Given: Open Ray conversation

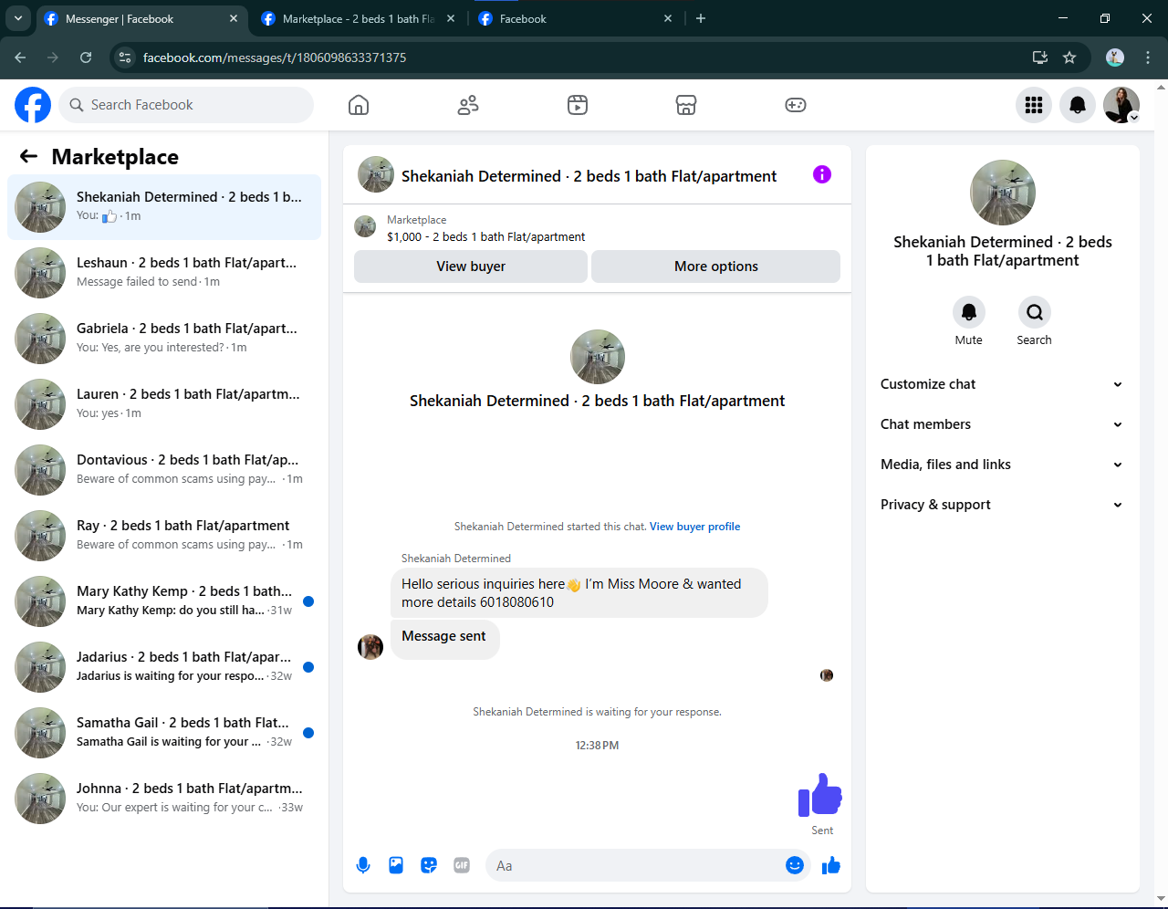Looking at the screenshot, I should point(164,536).
